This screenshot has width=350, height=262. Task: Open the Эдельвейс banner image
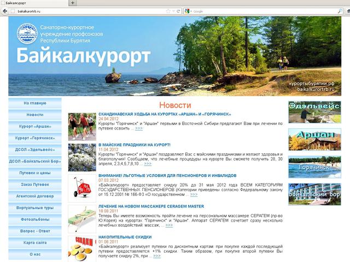click(314, 112)
